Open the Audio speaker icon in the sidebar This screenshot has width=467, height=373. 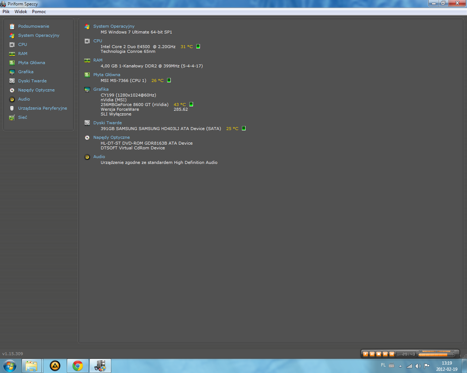tap(12, 99)
